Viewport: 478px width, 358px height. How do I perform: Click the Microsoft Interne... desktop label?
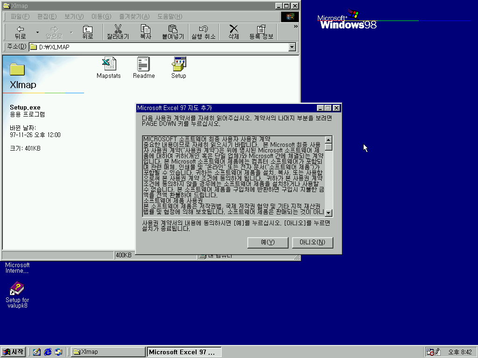click(17, 268)
